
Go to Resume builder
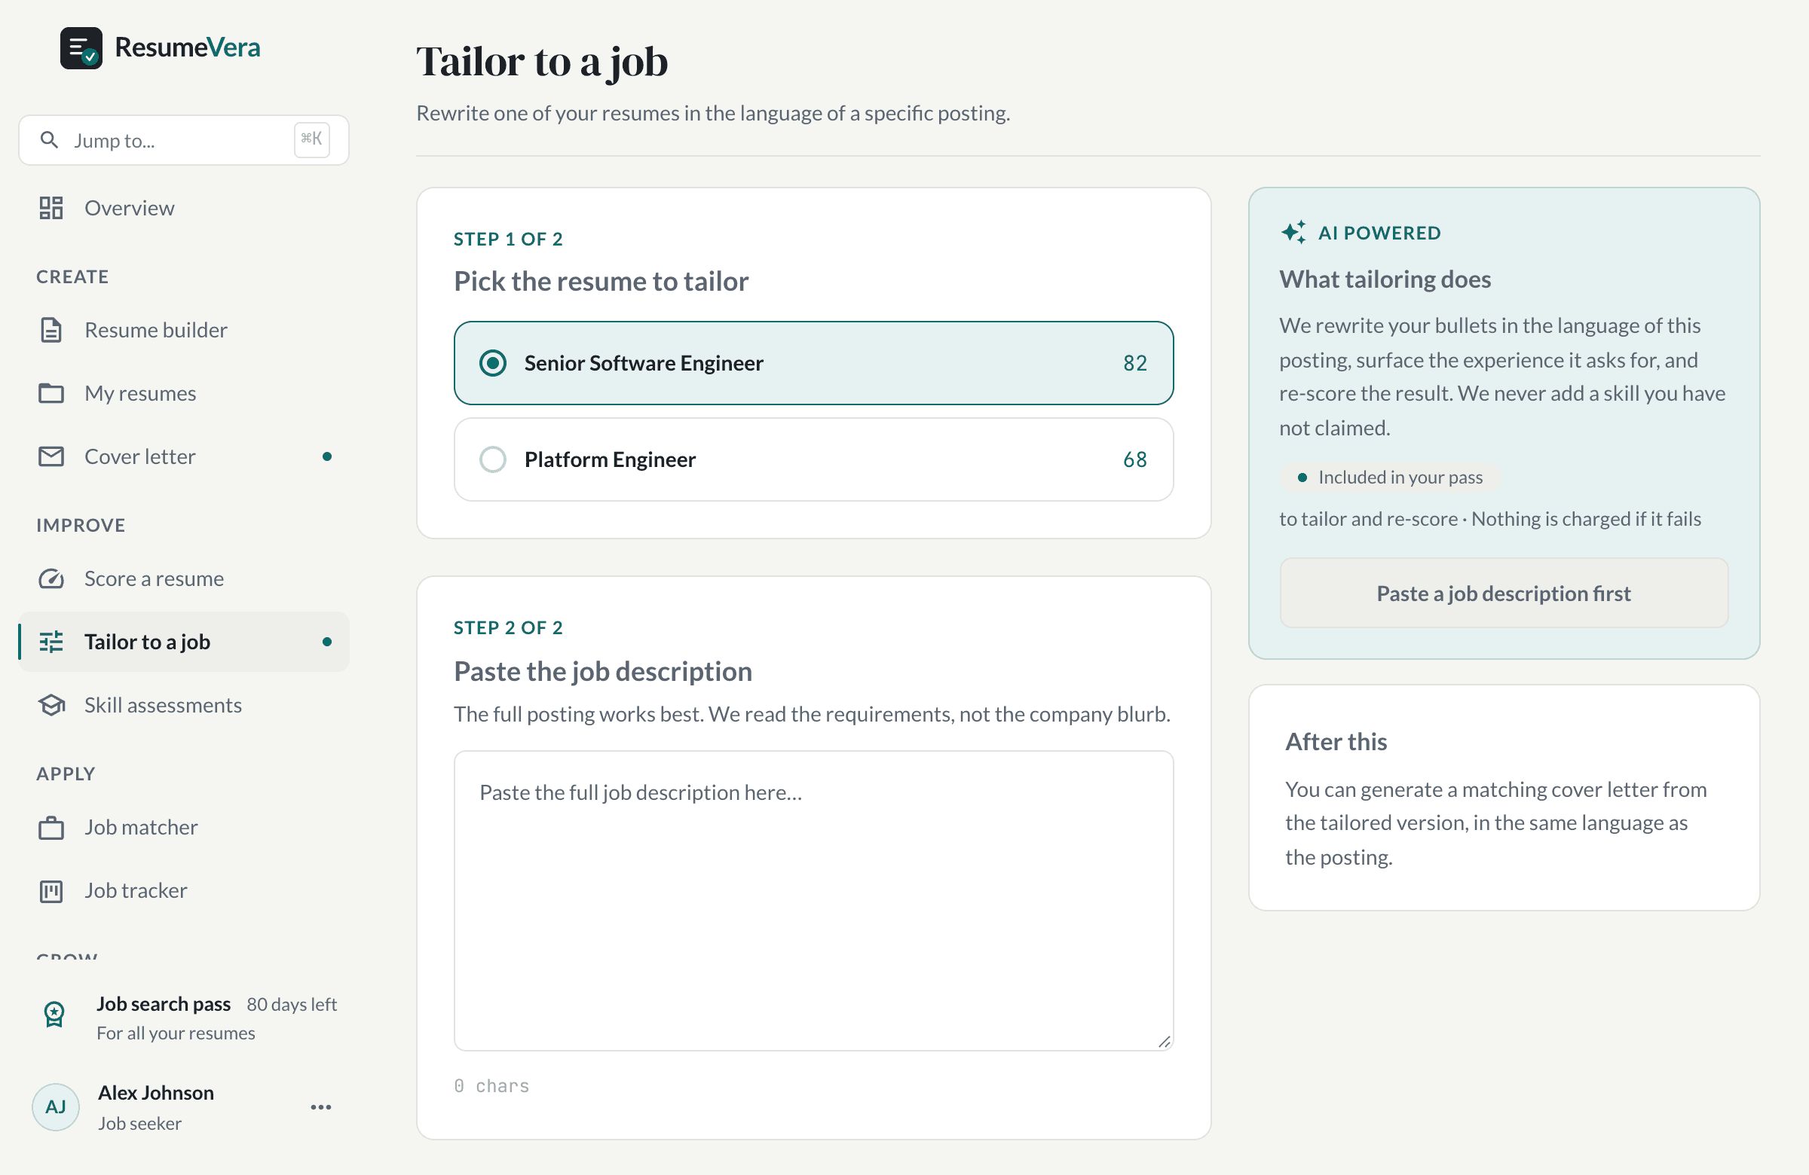click(x=184, y=330)
